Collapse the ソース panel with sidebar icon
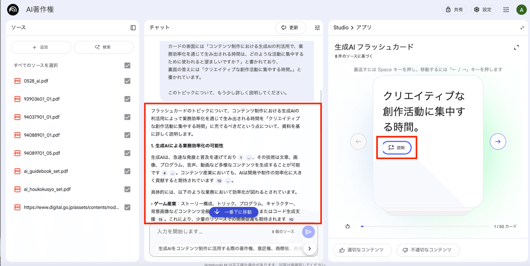530x266 pixels. point(133,28)
